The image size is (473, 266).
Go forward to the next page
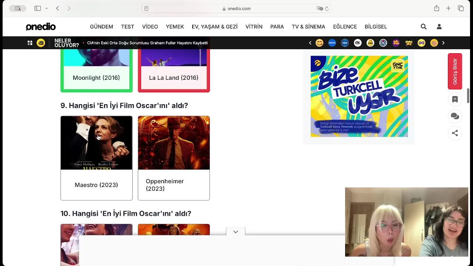click(69, 8)
